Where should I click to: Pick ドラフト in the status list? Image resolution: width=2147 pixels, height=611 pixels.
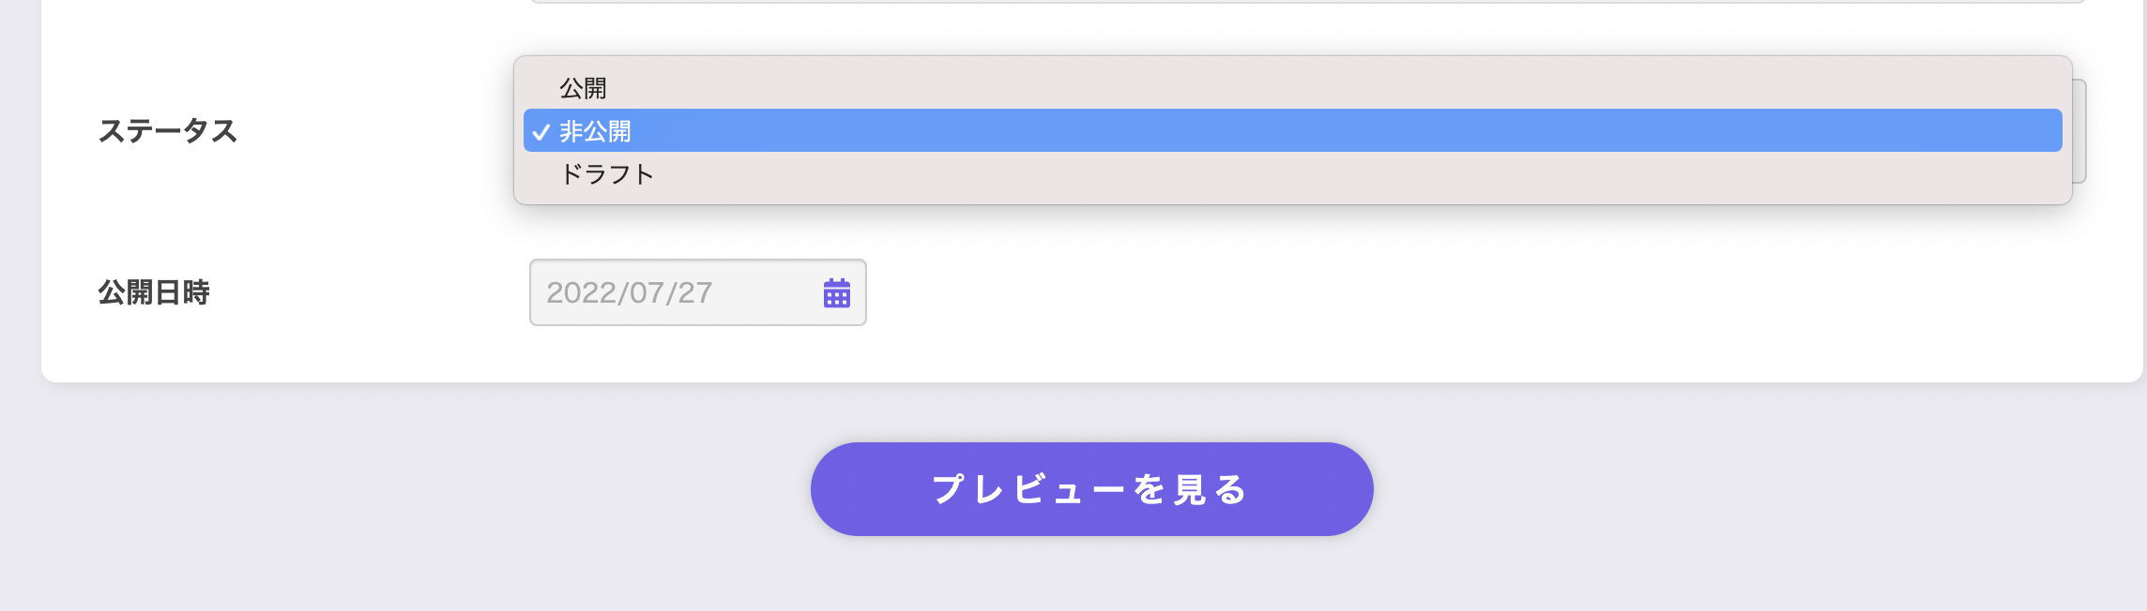point(1292,173)
